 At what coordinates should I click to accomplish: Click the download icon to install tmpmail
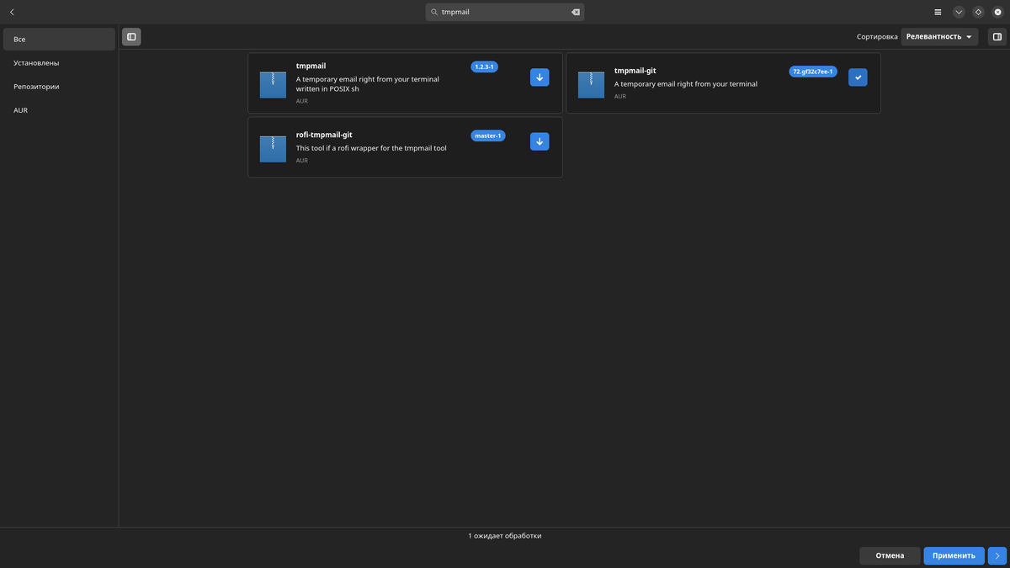coord(539,77)
